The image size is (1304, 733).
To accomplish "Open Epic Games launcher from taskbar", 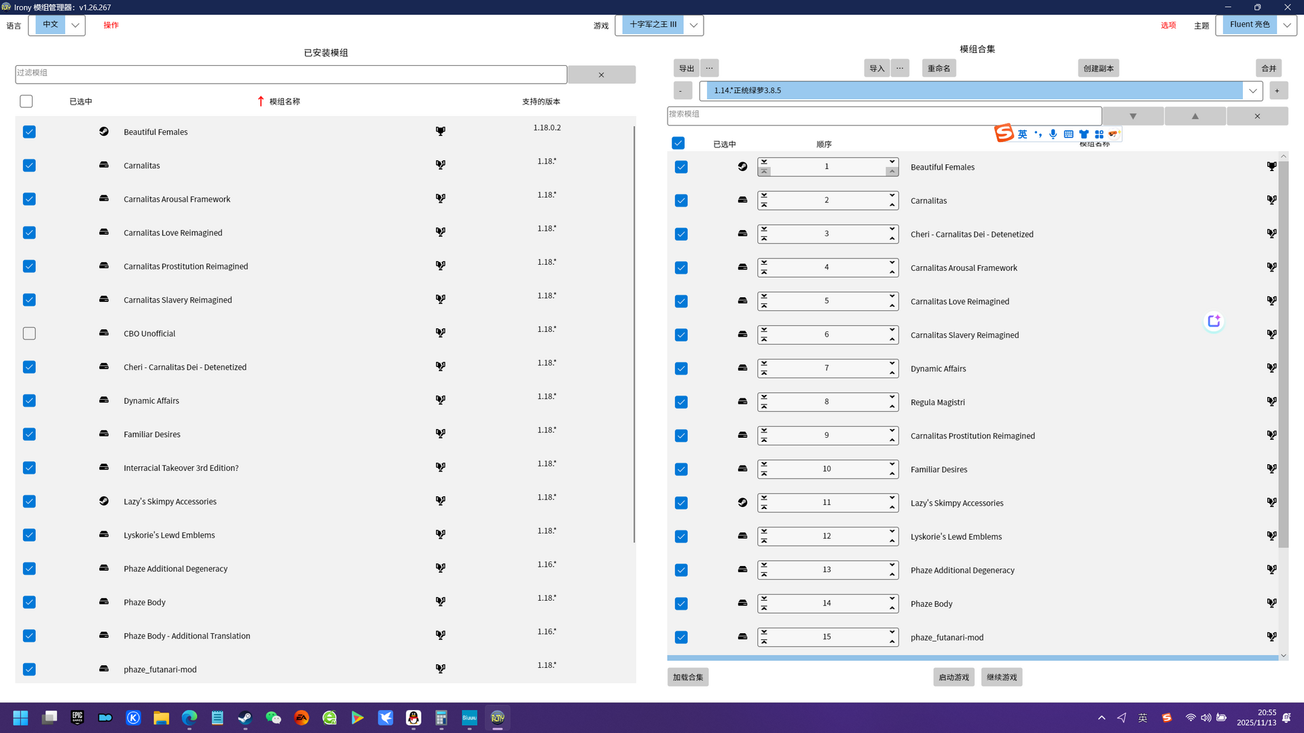I will 77,717.
